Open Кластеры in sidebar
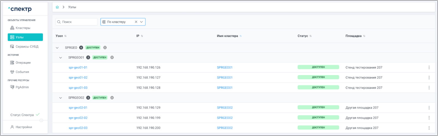Viewport: 438px width, 136px height. coord(23,28)
